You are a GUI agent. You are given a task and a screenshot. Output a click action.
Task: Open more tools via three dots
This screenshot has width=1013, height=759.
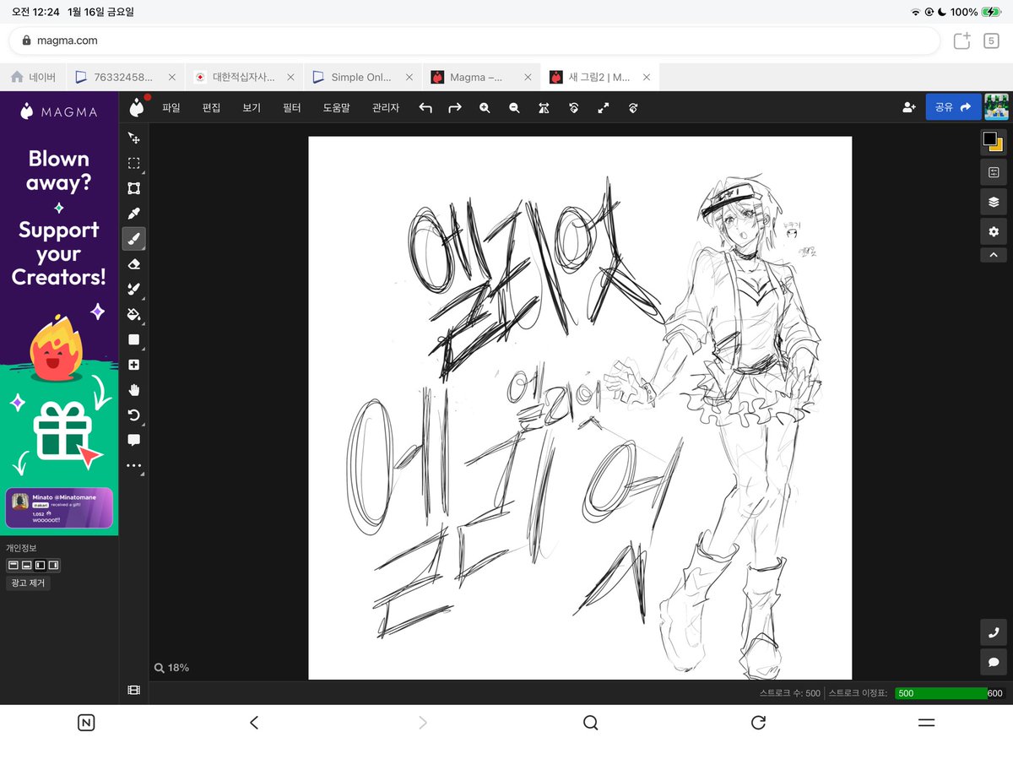tap(133, 466)
